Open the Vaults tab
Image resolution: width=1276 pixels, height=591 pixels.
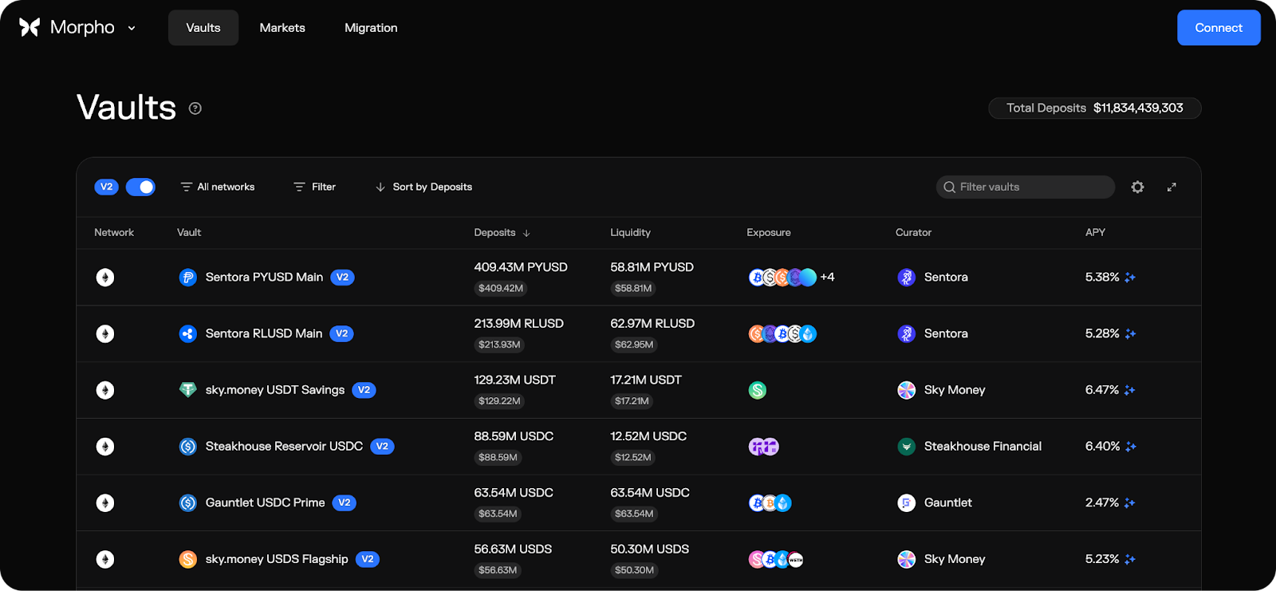pos(203,28)
